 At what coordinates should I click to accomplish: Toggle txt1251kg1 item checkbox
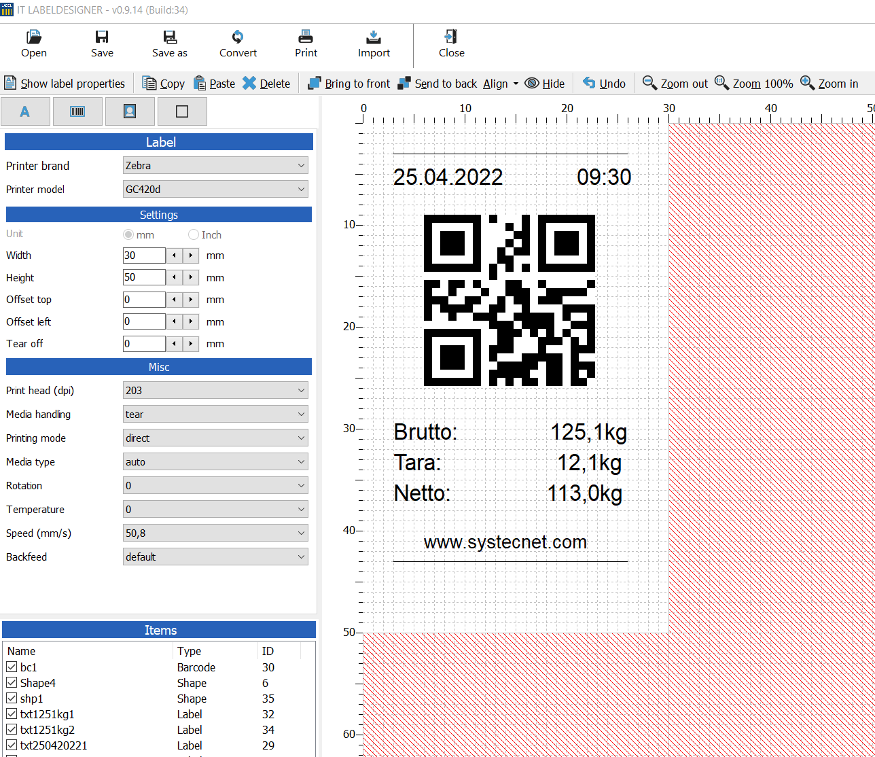12,714
